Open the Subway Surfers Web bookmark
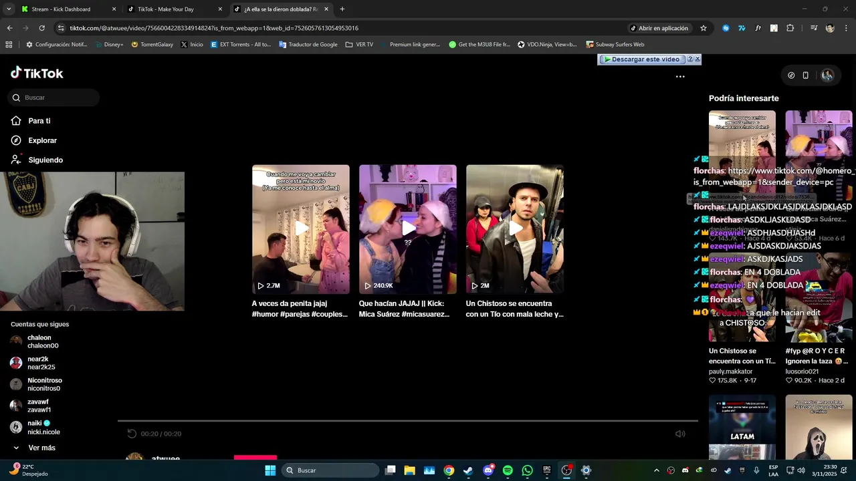Viewport: 856px width, 481px height. [x=615, y=45]
